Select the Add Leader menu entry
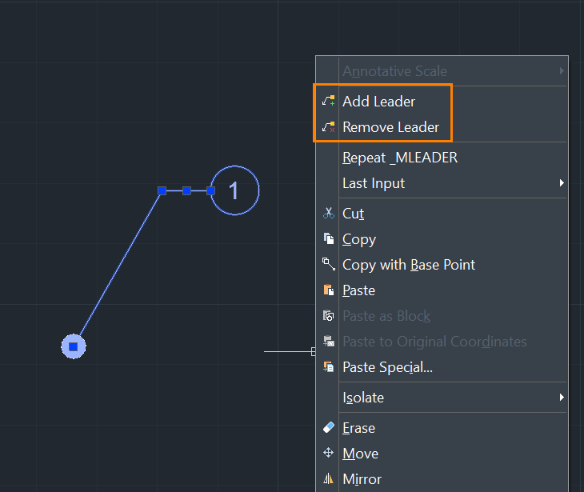584x492 pixels. 442,102
